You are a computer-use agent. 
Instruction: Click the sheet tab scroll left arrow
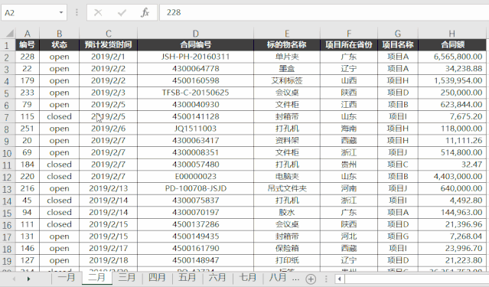pyautogui.click(x=14, y=279)
